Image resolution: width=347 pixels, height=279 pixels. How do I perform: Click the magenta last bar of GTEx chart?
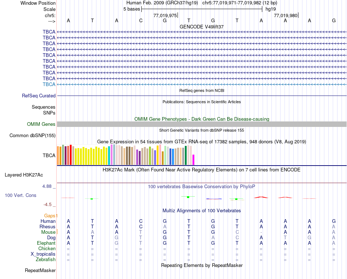[194, 160]
